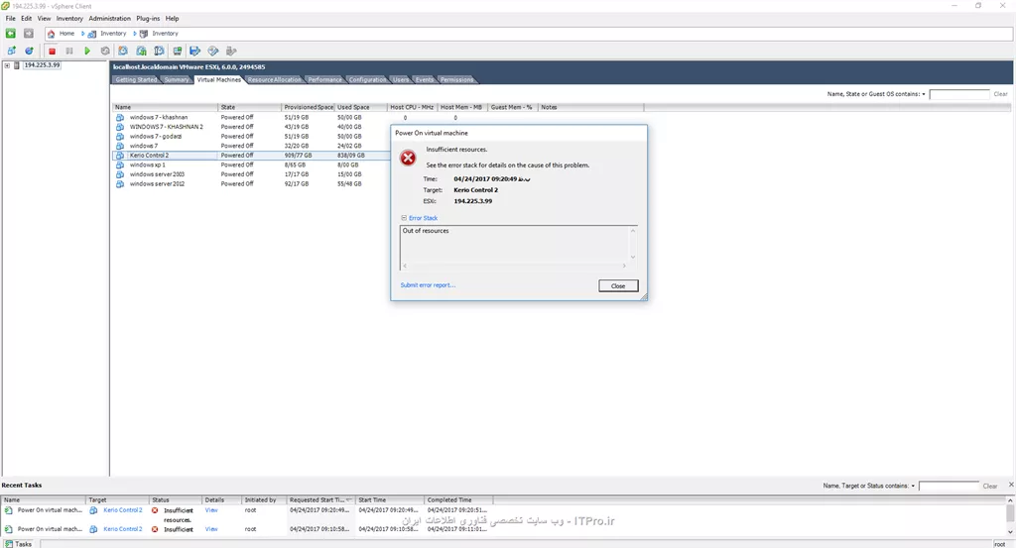Click the View link for the 09:10:58 task
Screen dimensions: 1016x548
[x=211, y=529]
